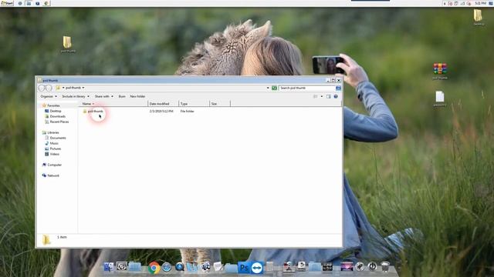This screenshot has height=277, width=494.
Task: Click the clock in the top-right tray
Action: pos(480,3)
